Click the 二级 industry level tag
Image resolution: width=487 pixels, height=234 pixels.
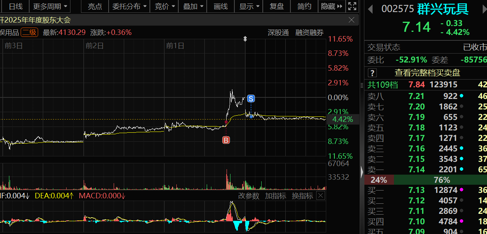click(29, 33)
